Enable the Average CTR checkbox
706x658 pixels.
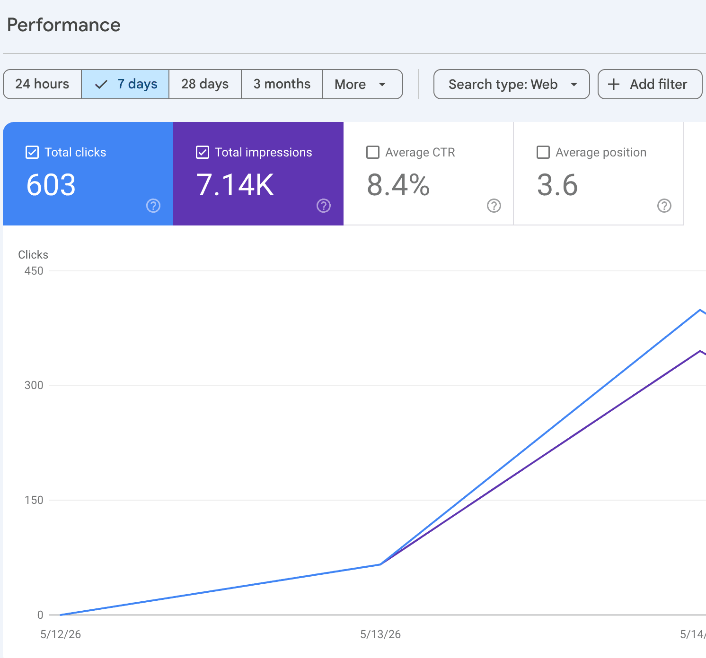click(373, 152)
